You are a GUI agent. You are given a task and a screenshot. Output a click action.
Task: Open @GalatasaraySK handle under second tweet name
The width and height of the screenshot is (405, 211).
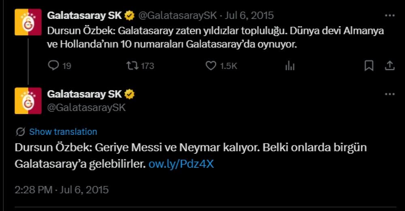click(x=86, y=107)
